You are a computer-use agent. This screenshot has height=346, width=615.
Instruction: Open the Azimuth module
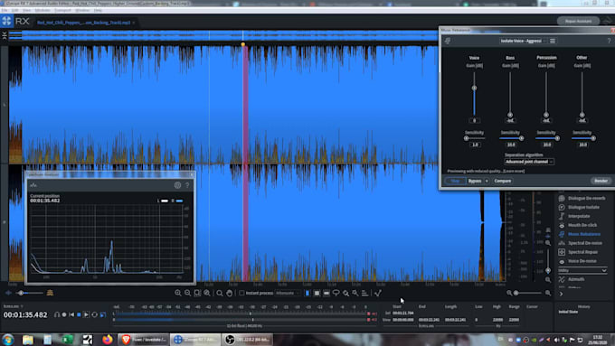click(x=571, y=279)
